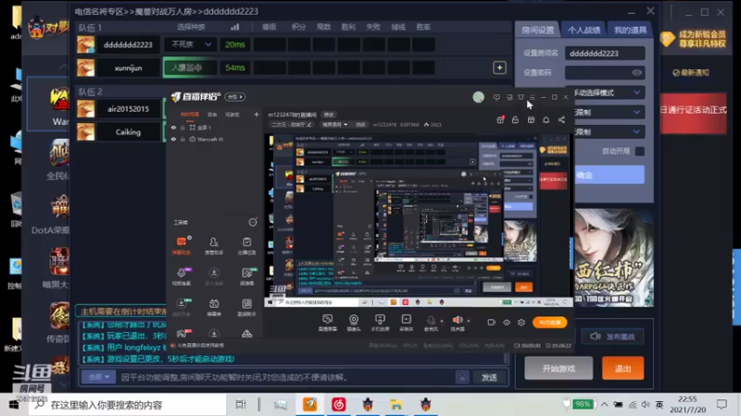Switch to 房间设置 tab
Viewport: 741px width, 416px height.
538,30
